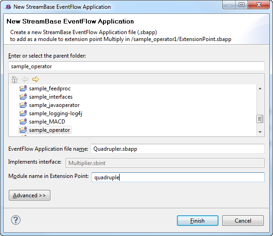This screenshot has width=273, height=236.
Task: Click the Forward yellow arrow icon
Action: coord(36,79)
